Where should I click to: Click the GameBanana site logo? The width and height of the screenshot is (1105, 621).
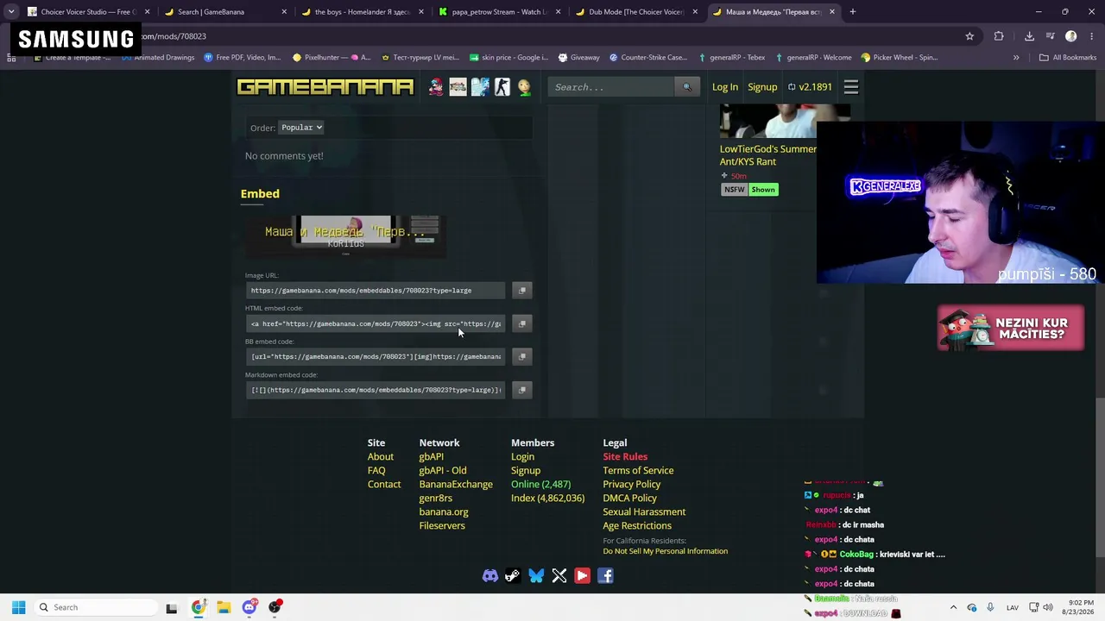pos(325,87)
